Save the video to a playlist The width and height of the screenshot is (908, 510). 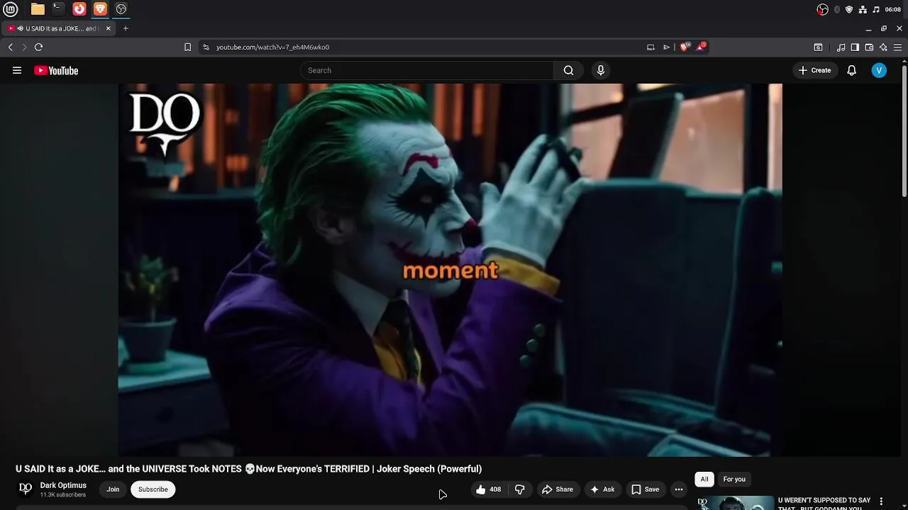click(x=646, y=489)
